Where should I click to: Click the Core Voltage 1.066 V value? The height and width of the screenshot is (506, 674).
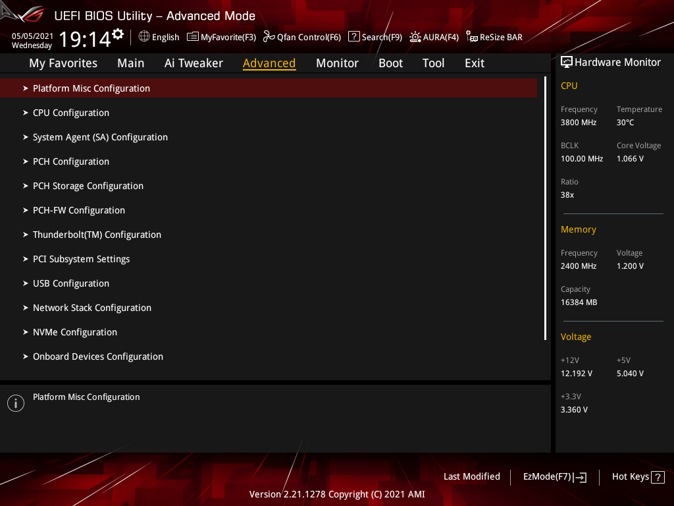(630, 159)
